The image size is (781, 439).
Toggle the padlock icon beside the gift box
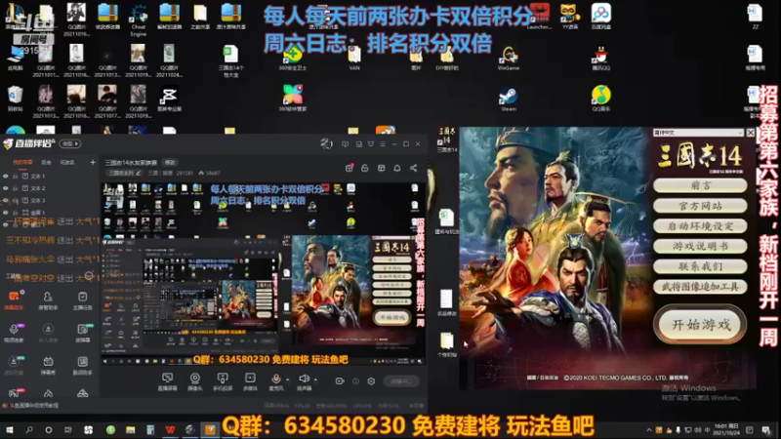(364, 168)
